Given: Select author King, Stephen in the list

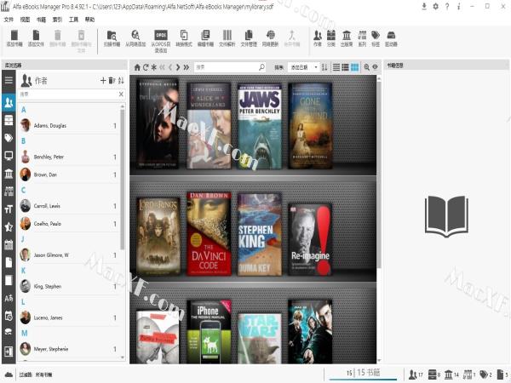Looking at the screenshot, I should (x=69, y=286).
